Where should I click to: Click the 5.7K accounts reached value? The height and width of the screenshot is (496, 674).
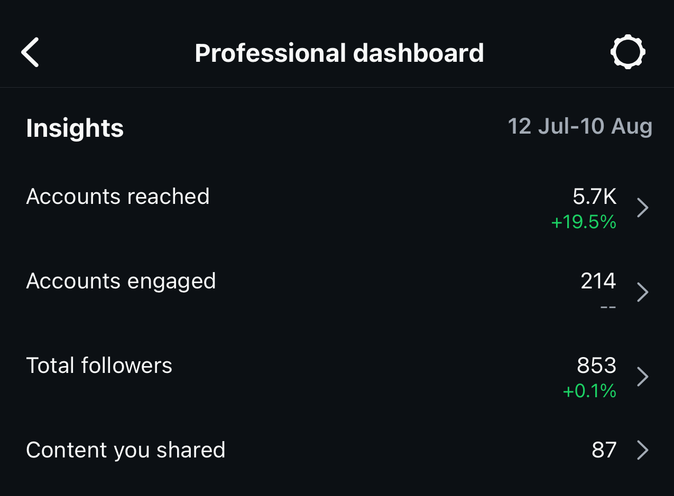(595, 196)
